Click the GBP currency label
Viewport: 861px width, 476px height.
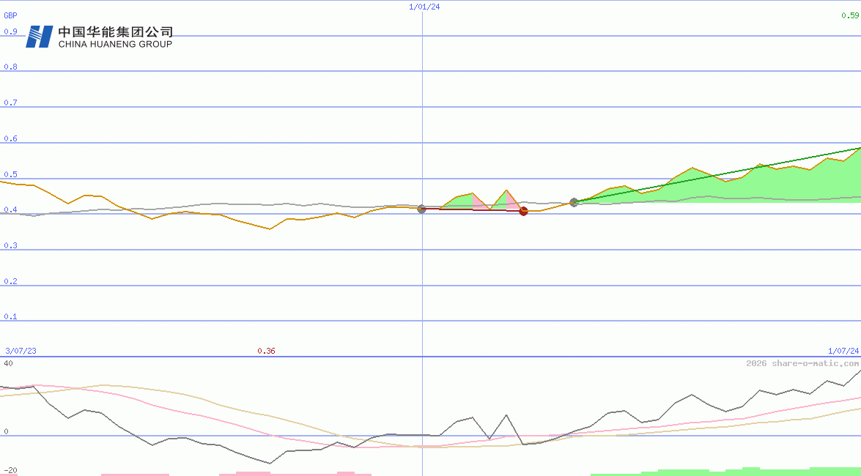(x=10, y=16)
